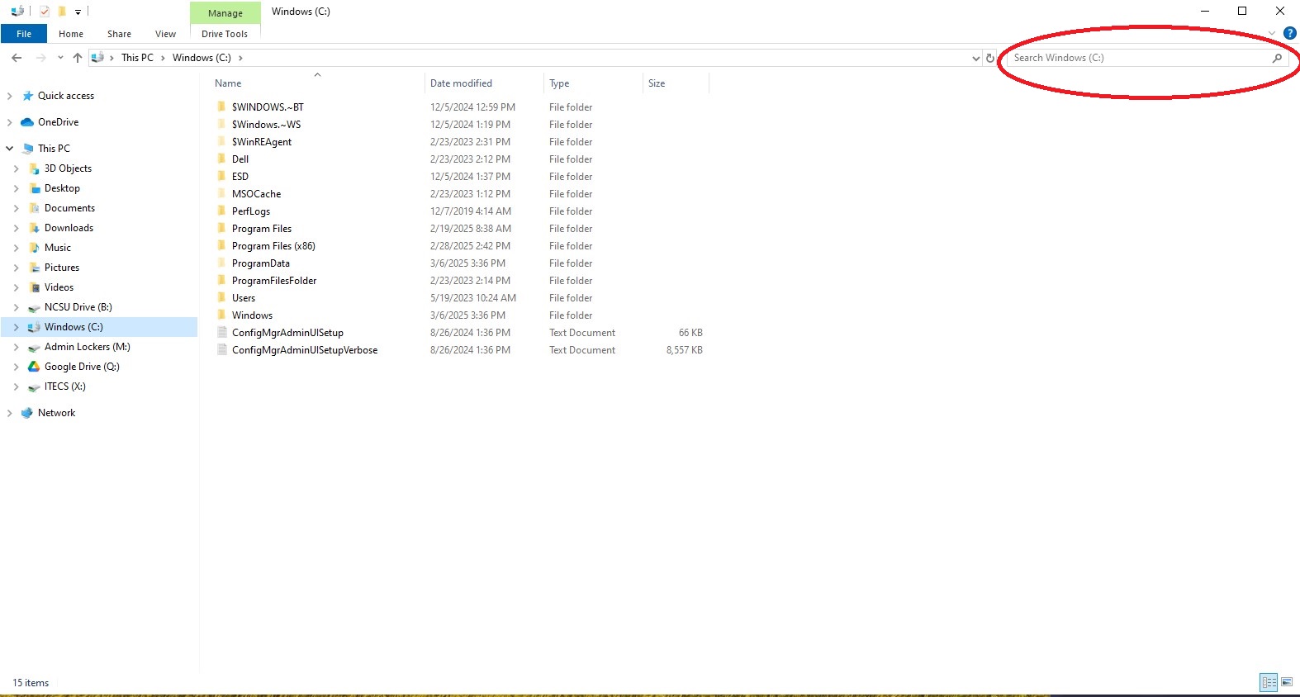Sort files by the Date modified column header
This screenshot has height=697, width=1300.
click(x=461, y=83)
